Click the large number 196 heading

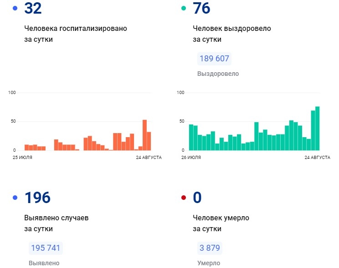tap(37, 198)
